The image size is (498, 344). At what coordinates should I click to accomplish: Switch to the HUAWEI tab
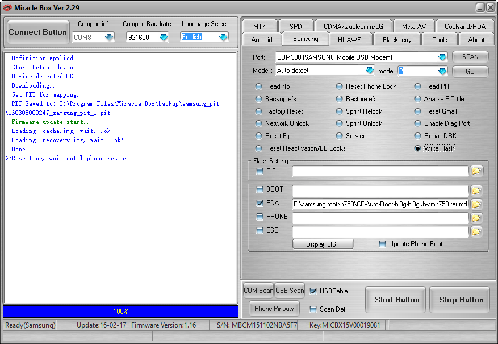pos(350,39)
